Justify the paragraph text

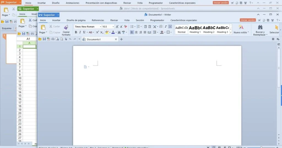145,32
